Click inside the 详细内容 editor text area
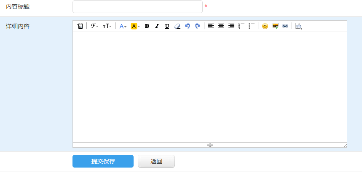Viewport: 362px width, 176px height. click(210, 87)
